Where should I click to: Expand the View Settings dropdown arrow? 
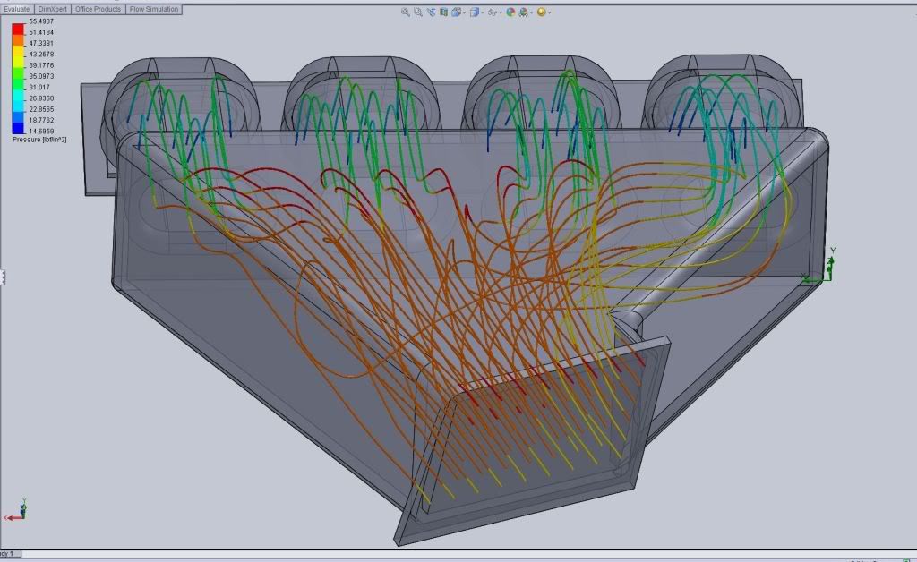pos(550,13)
